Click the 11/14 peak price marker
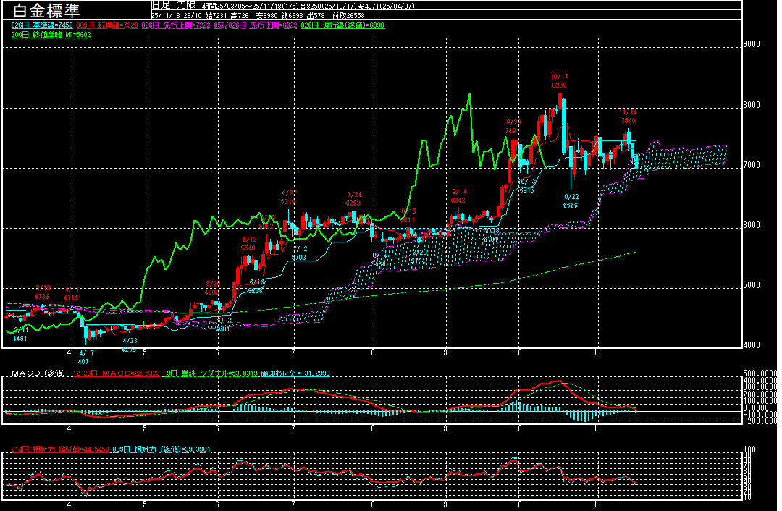 point(628,117)
